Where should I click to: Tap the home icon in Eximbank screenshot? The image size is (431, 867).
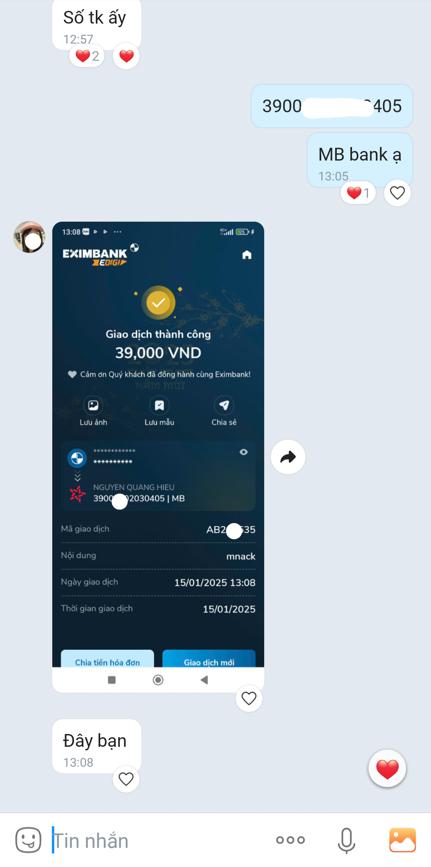(247, 255)
